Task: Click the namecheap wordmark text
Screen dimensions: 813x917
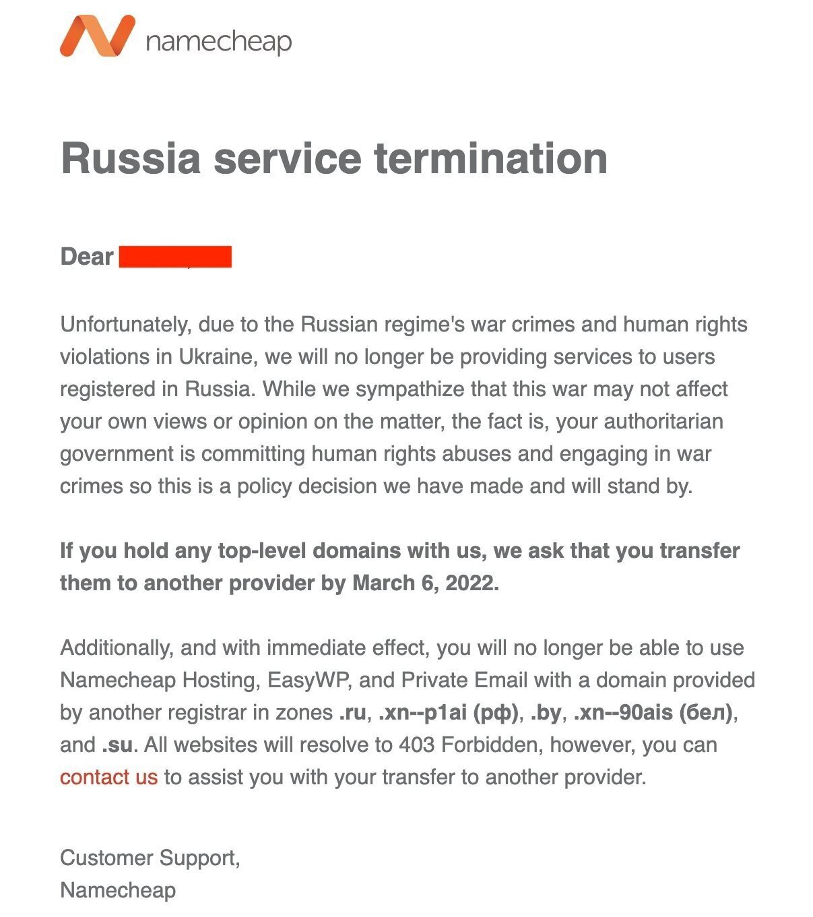Action: tap(218, 42)
